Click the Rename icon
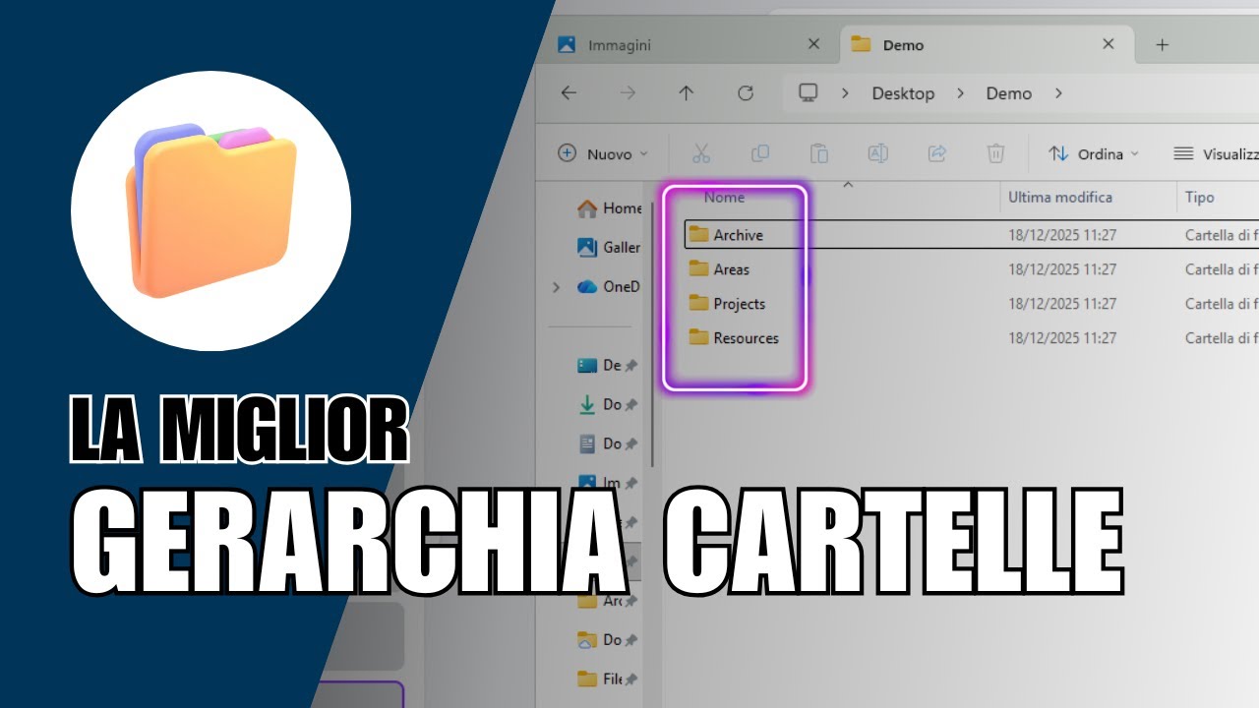This screenshot has width=1259, height=708. tap(877, 153)
